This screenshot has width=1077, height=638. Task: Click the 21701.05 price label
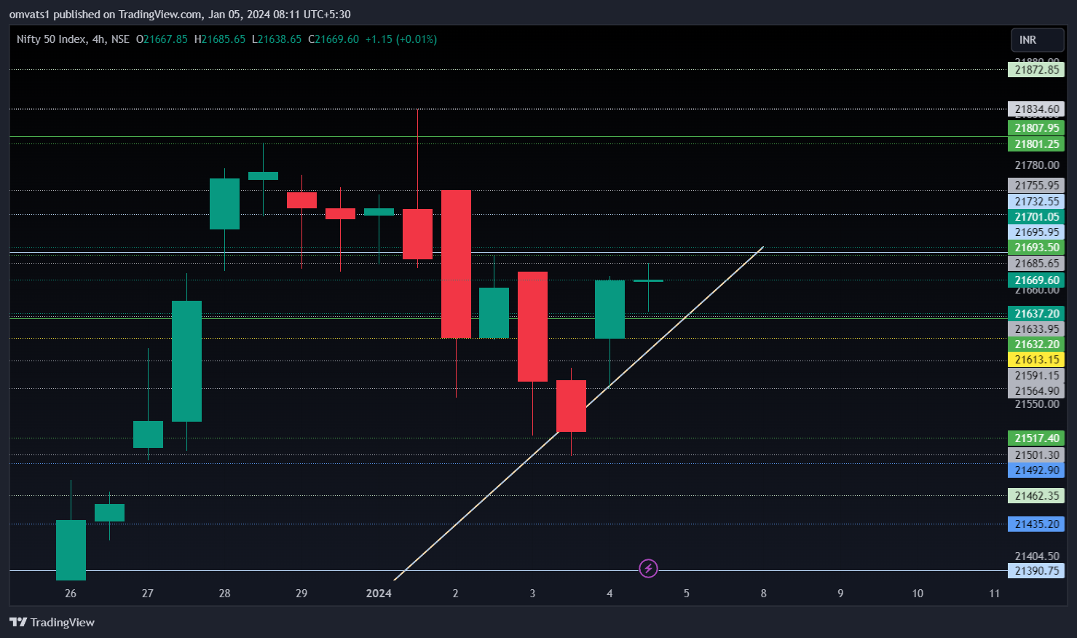(x=1036, y=217)
